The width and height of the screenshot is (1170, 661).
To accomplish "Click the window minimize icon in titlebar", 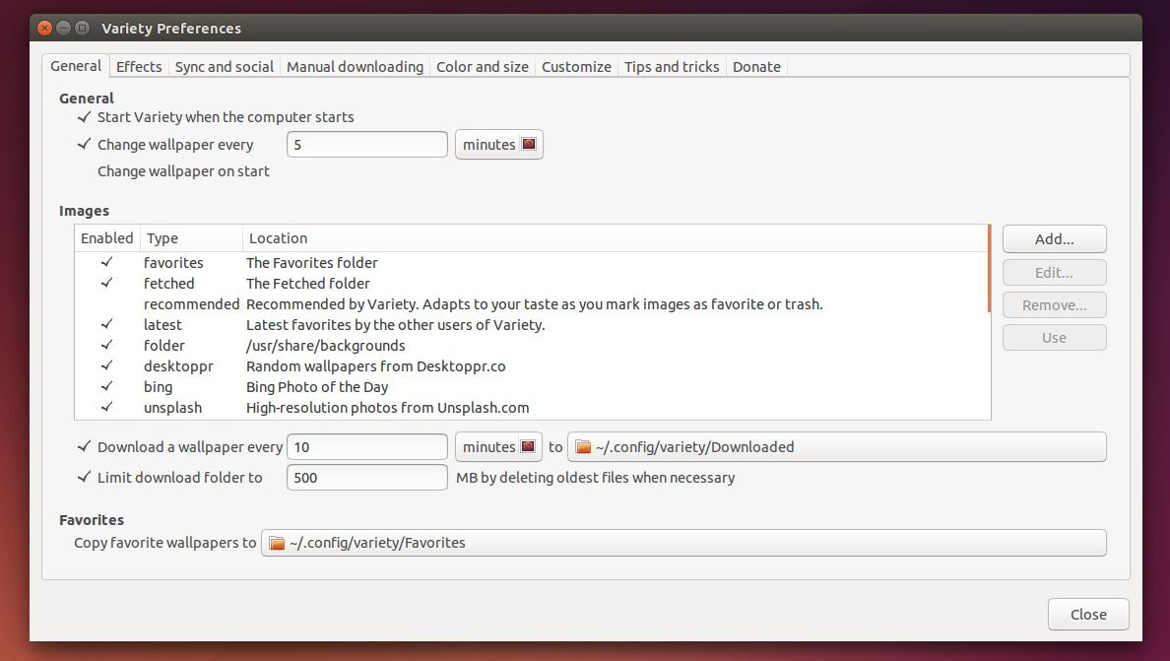I will [64, 28].
